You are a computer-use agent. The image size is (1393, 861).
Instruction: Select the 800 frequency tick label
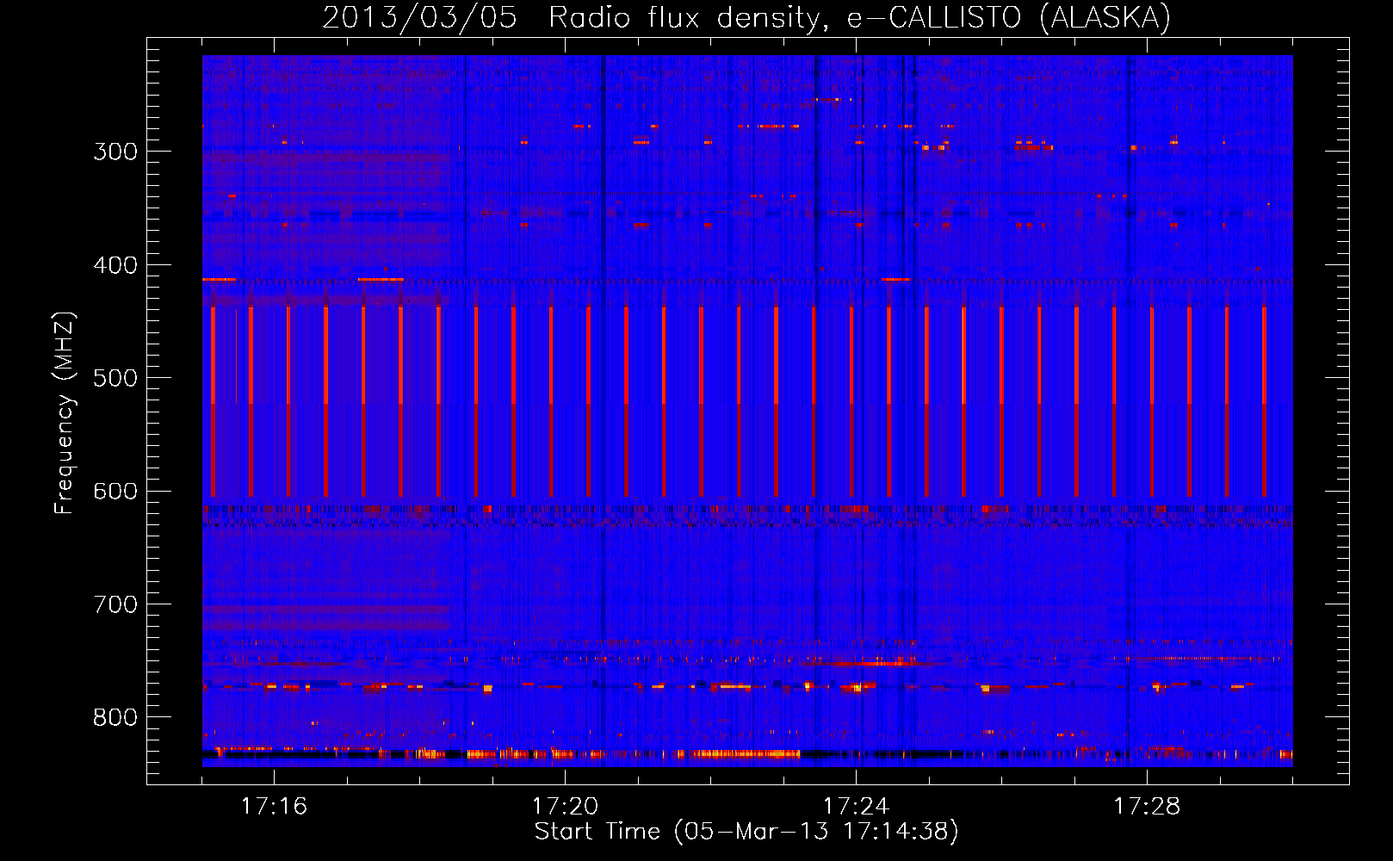coord(115,717)
